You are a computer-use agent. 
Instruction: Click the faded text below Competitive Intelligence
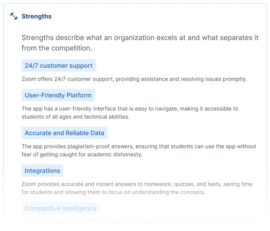click(139, 222)
